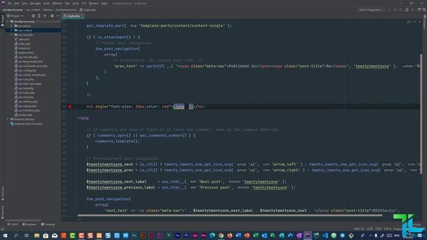Open Mail app from taskbar
The image size is (427, 240).
coord(55,235)
